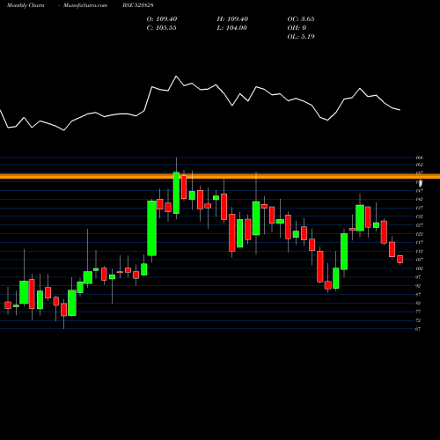Select the 'OH: 0' value

297,28
